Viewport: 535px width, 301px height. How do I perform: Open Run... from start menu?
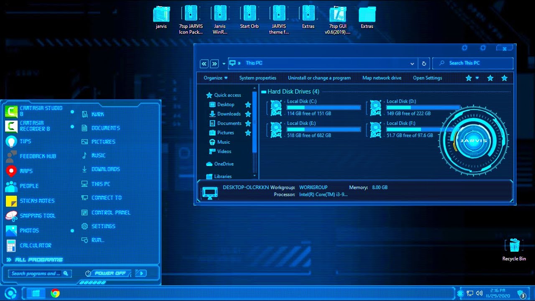[93, 240]
